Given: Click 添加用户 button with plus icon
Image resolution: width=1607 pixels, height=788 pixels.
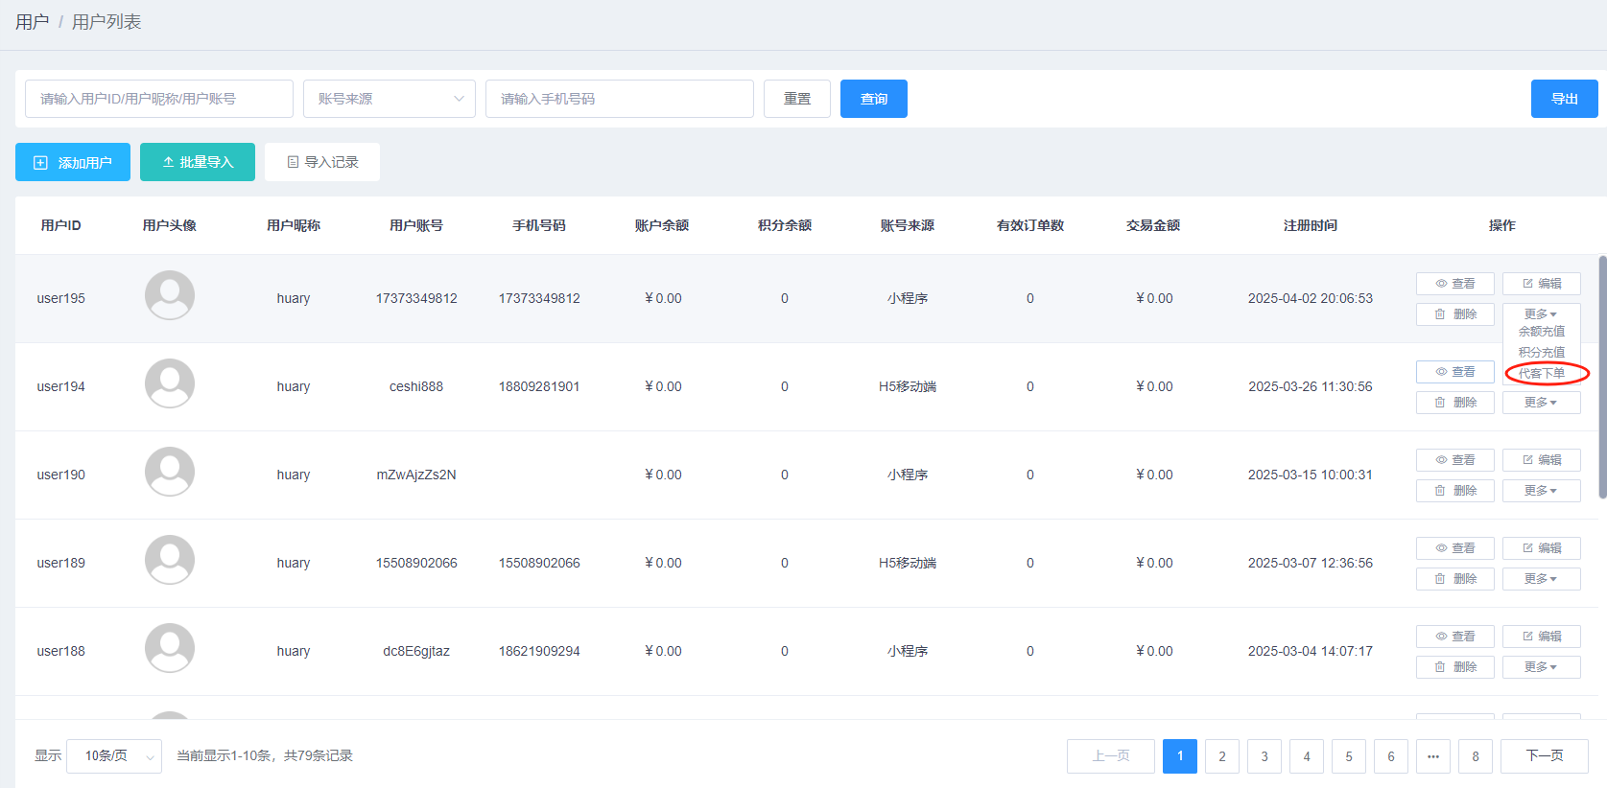Looking at the screenshot, I should point(73,162).
